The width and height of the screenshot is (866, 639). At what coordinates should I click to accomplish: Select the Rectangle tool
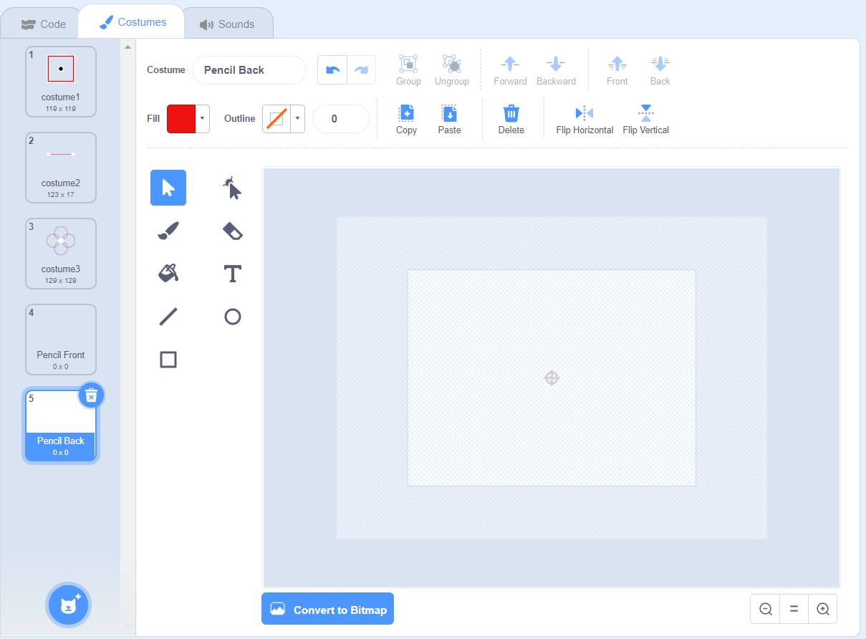coord(168,360)
